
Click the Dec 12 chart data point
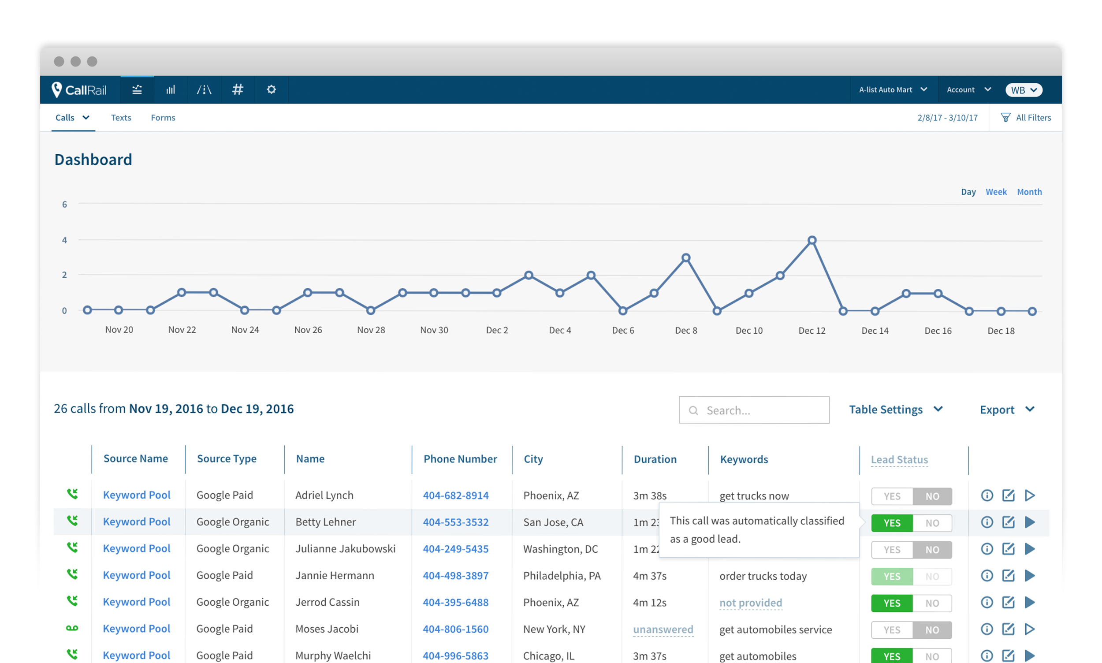click(812, 240)
